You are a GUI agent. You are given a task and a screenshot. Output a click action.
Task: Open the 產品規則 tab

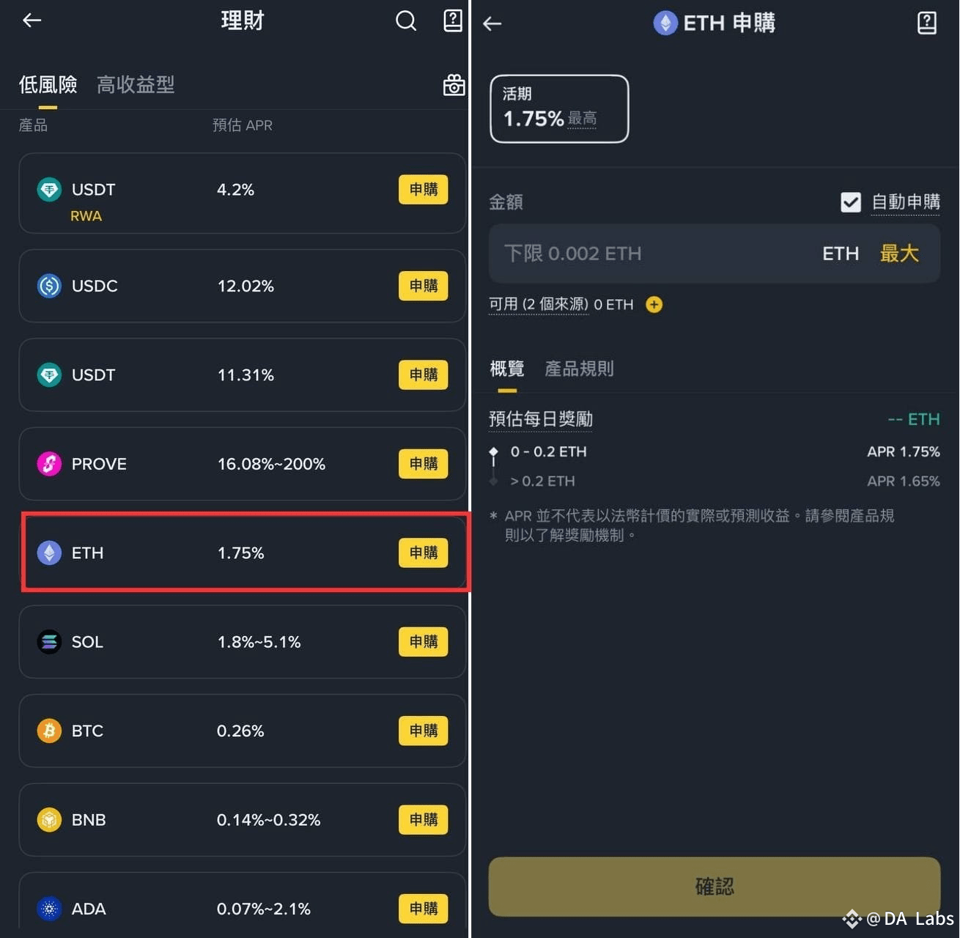[x=579, y=369]
